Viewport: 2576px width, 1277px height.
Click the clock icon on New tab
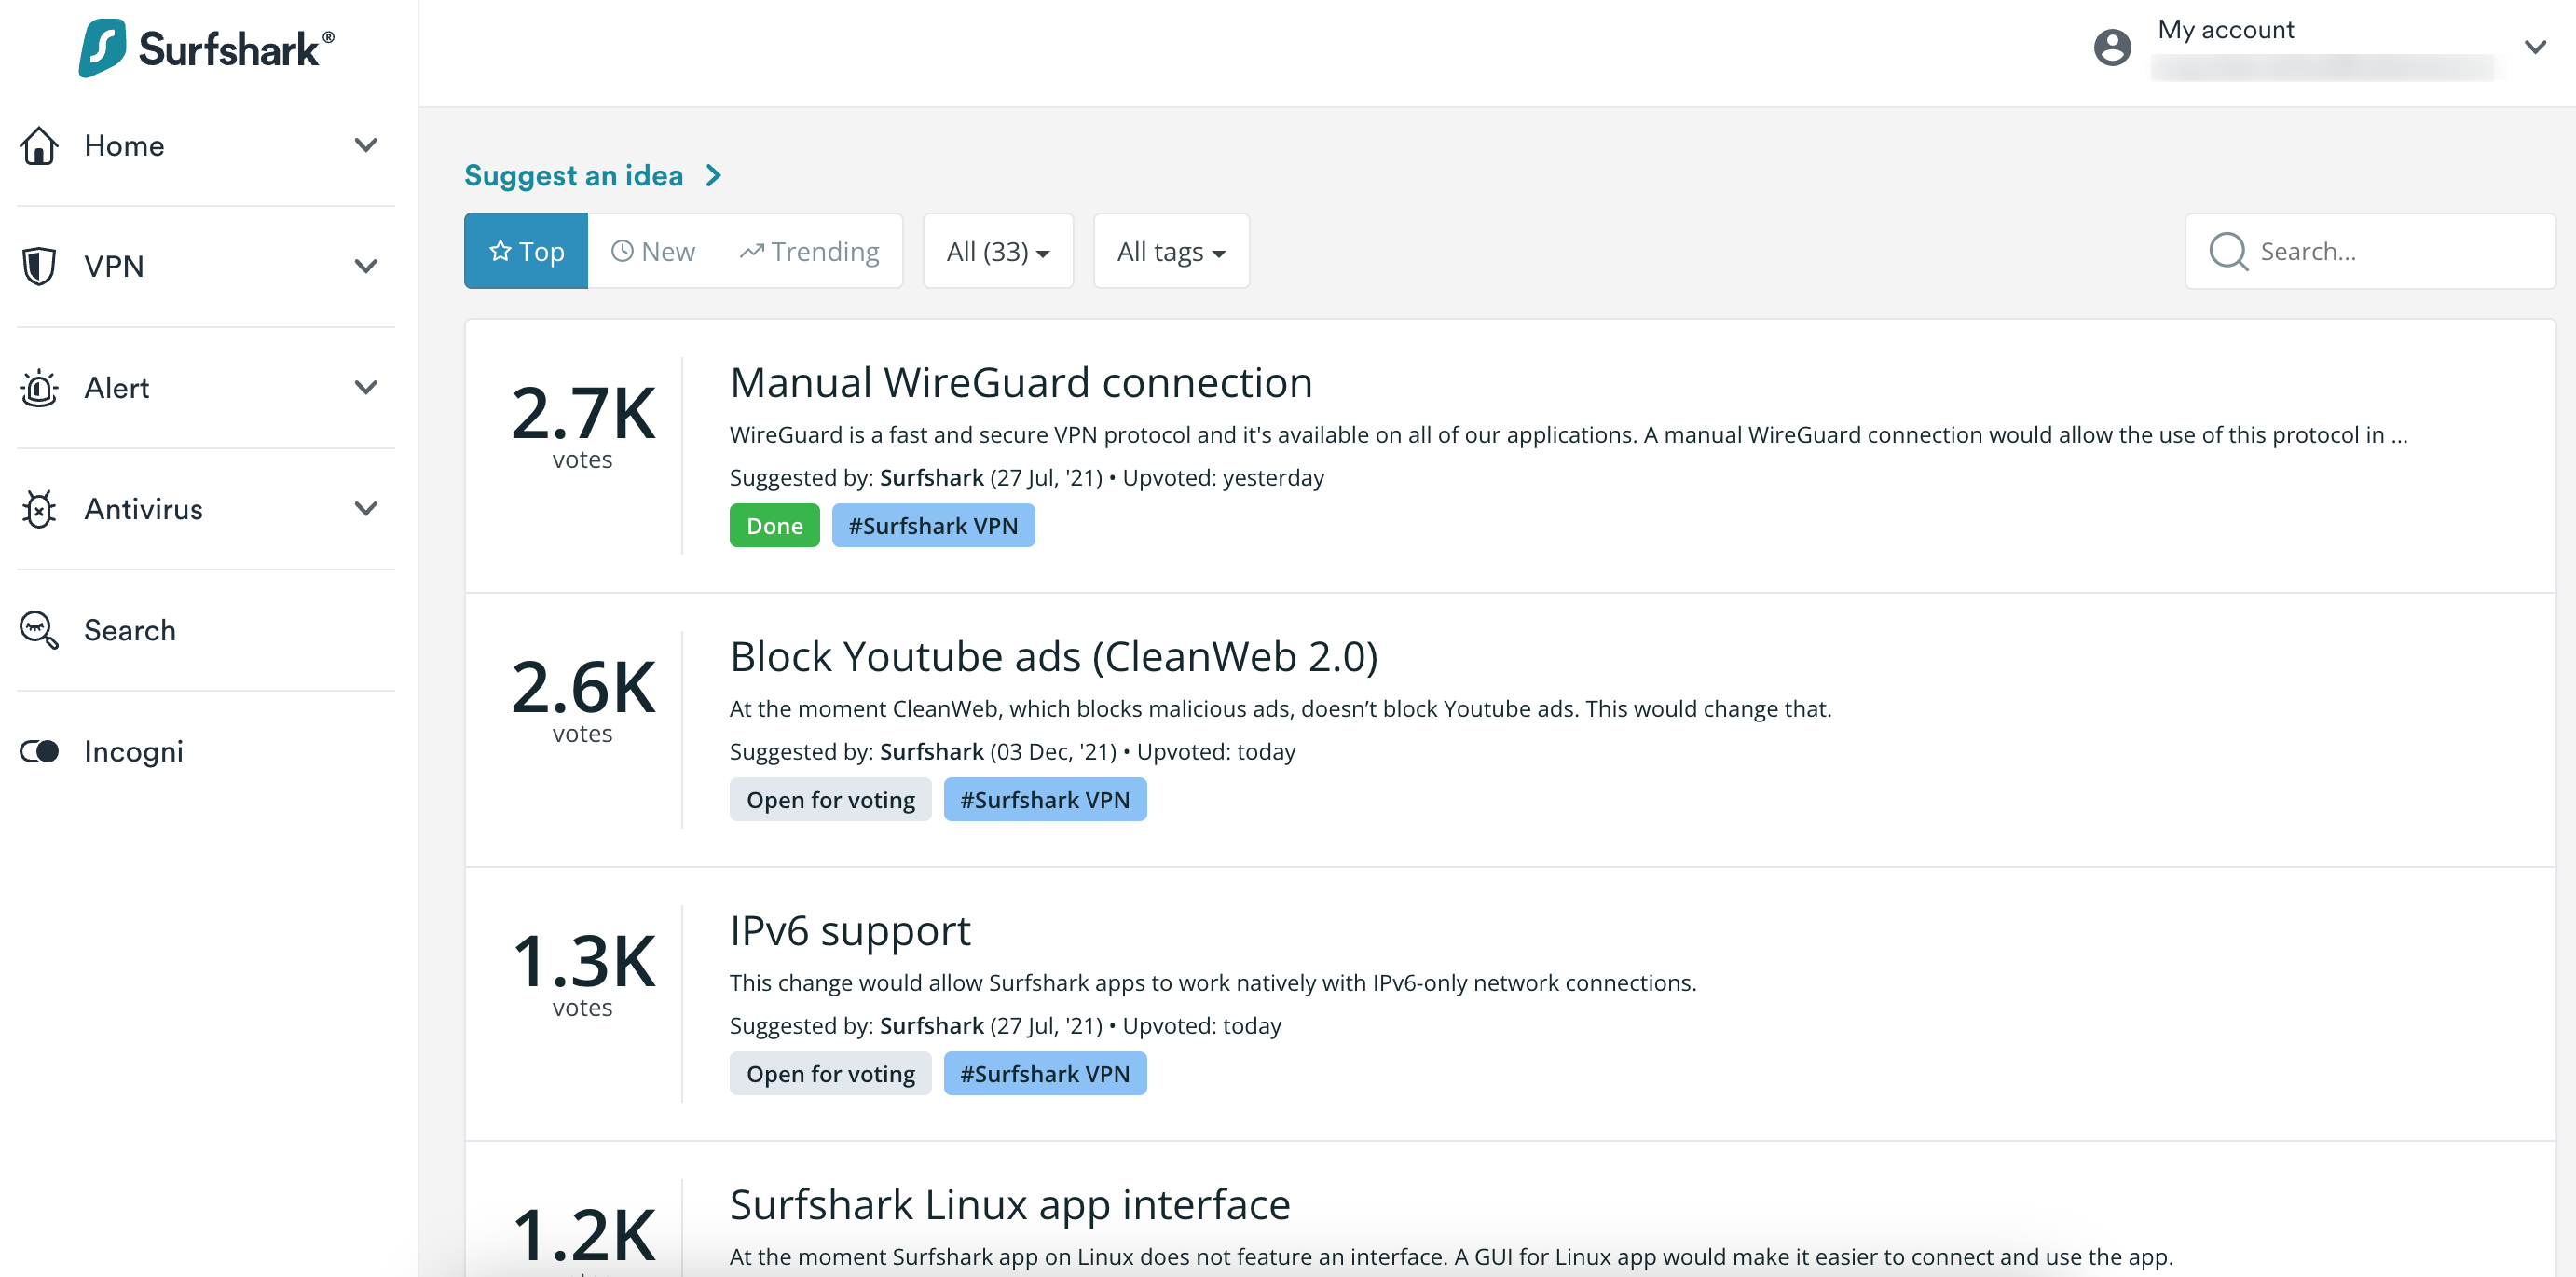click(x=622, y=251)
